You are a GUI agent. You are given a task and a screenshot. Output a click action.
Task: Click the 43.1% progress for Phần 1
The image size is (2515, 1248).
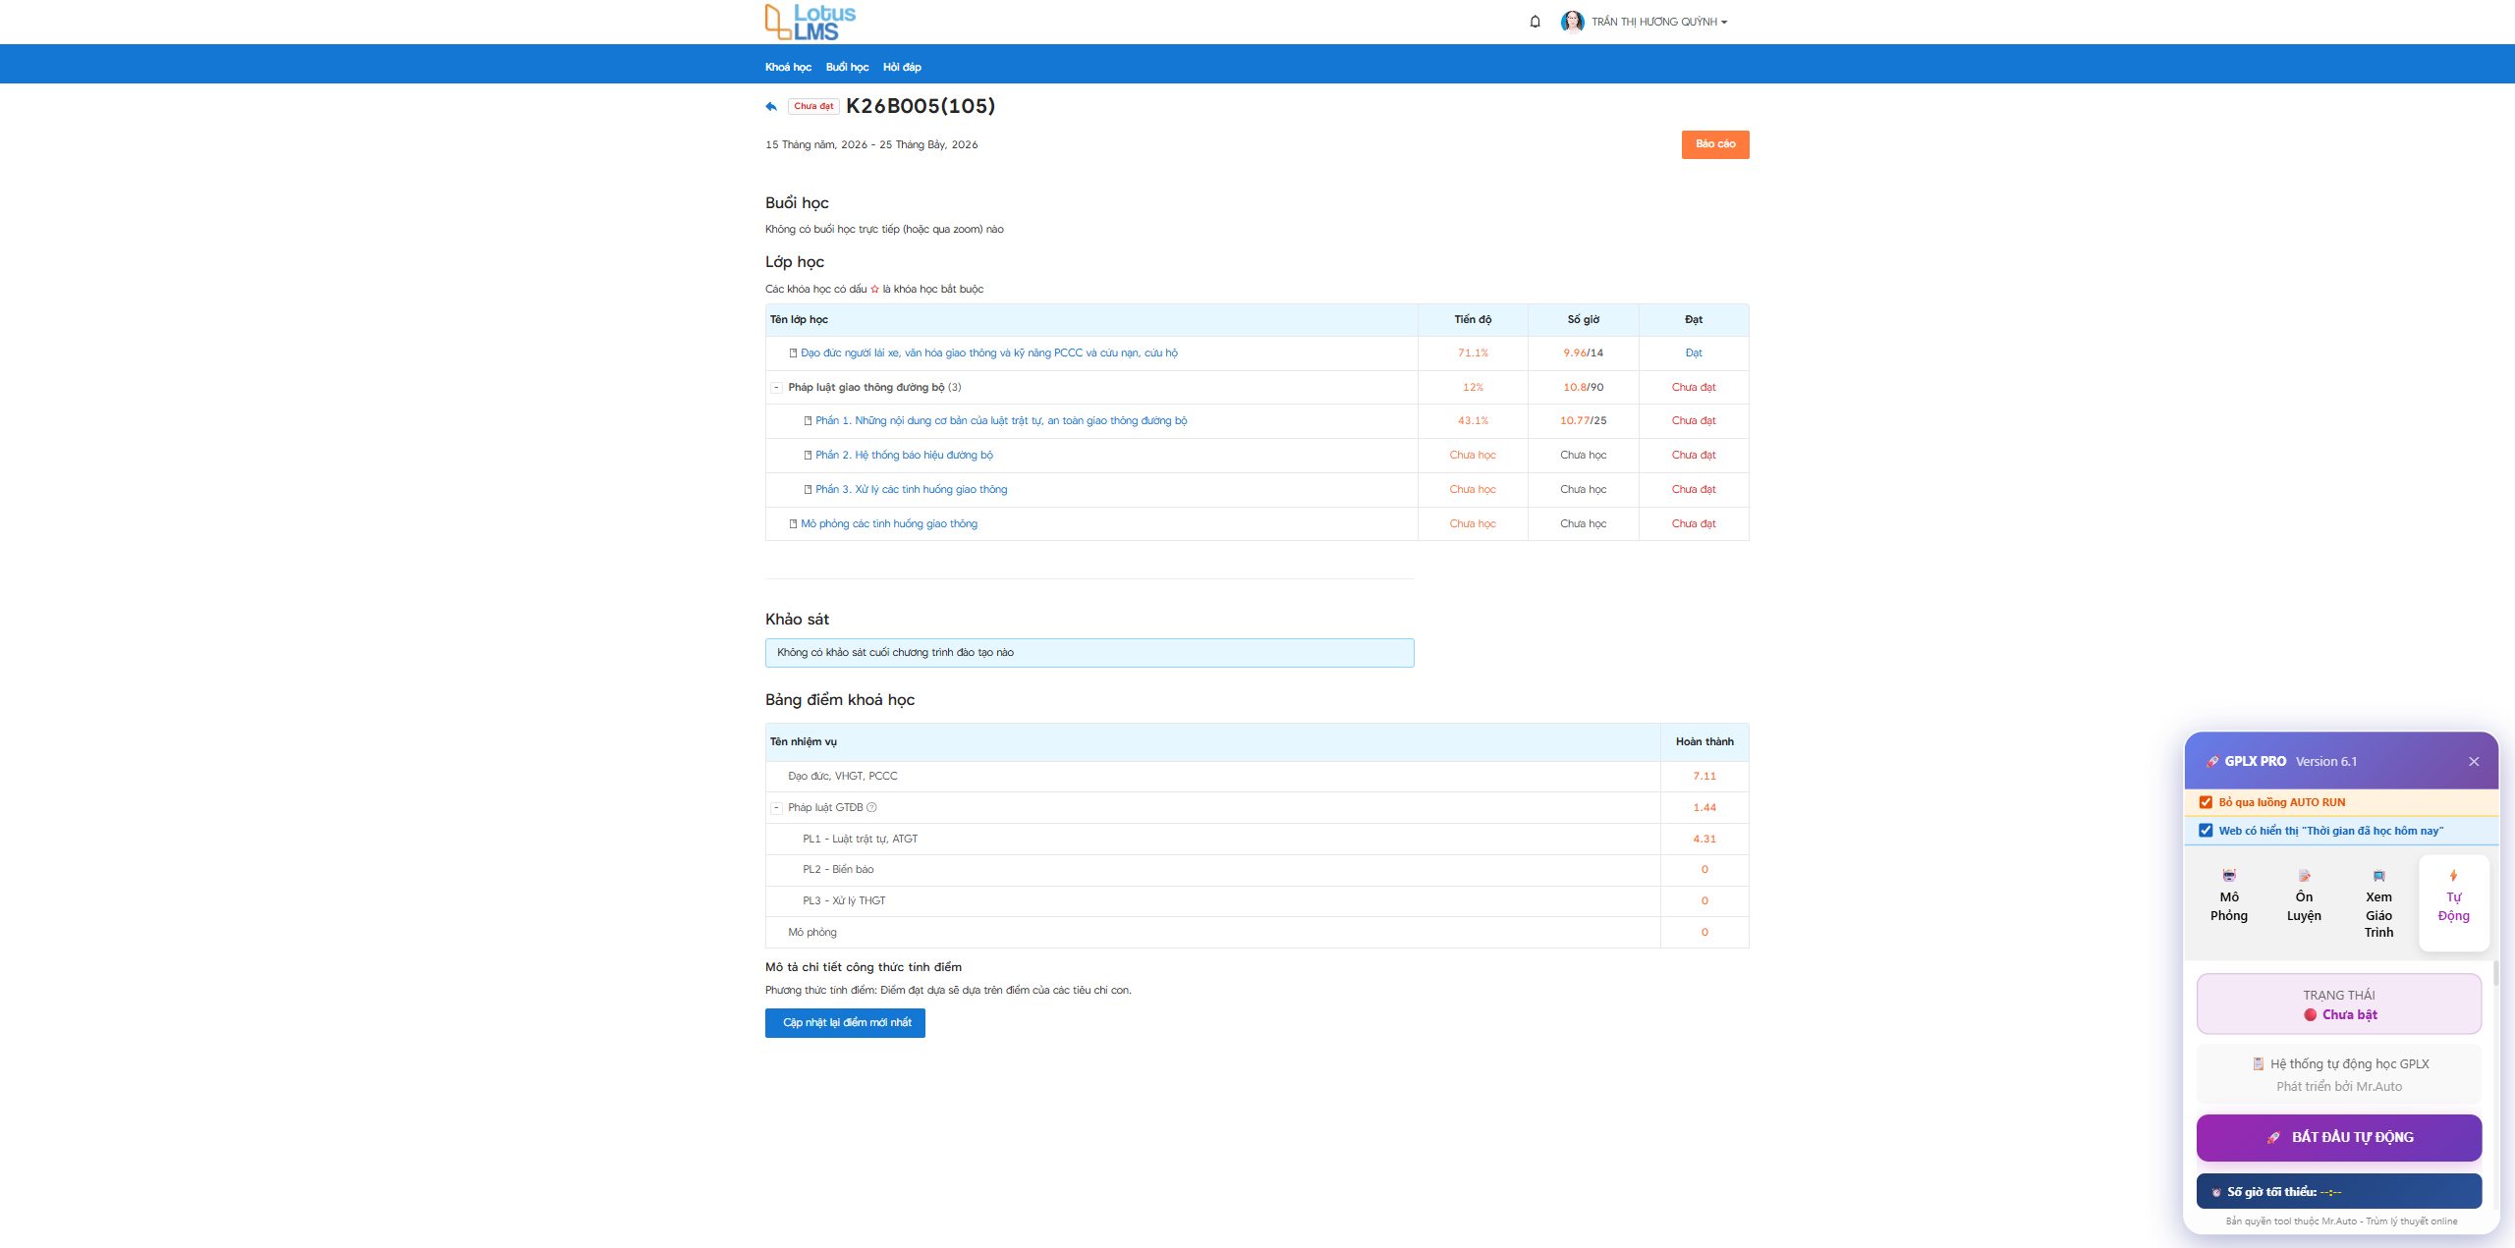click(x=1473, y=421)
